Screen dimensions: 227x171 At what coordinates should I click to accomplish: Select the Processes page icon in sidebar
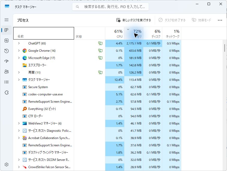pos(7,30)
